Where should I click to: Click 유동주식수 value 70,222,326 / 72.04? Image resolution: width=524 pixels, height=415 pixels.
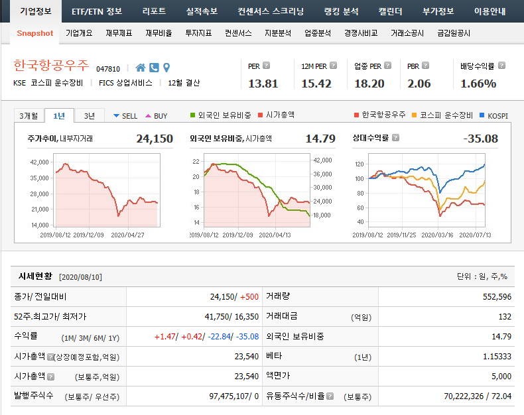point(478,396)
